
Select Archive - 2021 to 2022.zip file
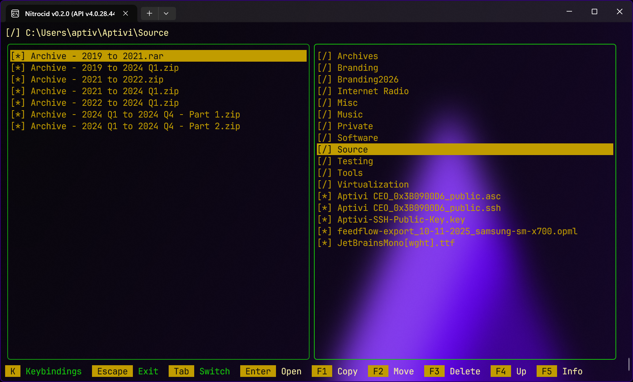point(97,80)
